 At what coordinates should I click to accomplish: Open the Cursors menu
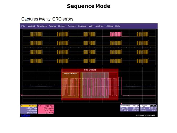pos(72,26)
